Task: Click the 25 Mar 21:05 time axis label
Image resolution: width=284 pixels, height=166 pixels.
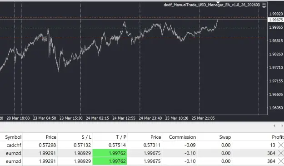Action: click(203, 118)
